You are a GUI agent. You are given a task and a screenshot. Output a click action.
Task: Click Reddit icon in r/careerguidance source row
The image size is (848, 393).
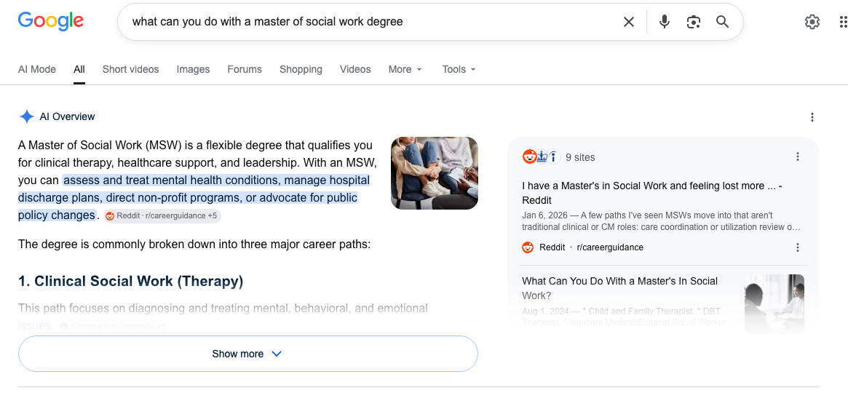click(x=528, y=247)
